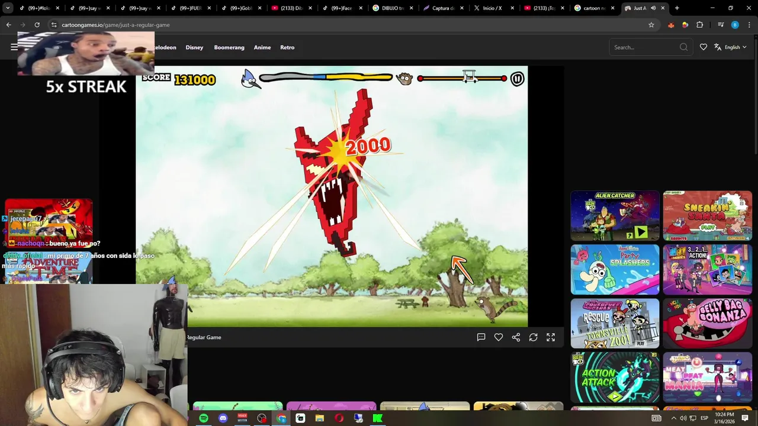Open a new browser tab
The width and height of the screenshot is (758, 426).
pos(677,8)
